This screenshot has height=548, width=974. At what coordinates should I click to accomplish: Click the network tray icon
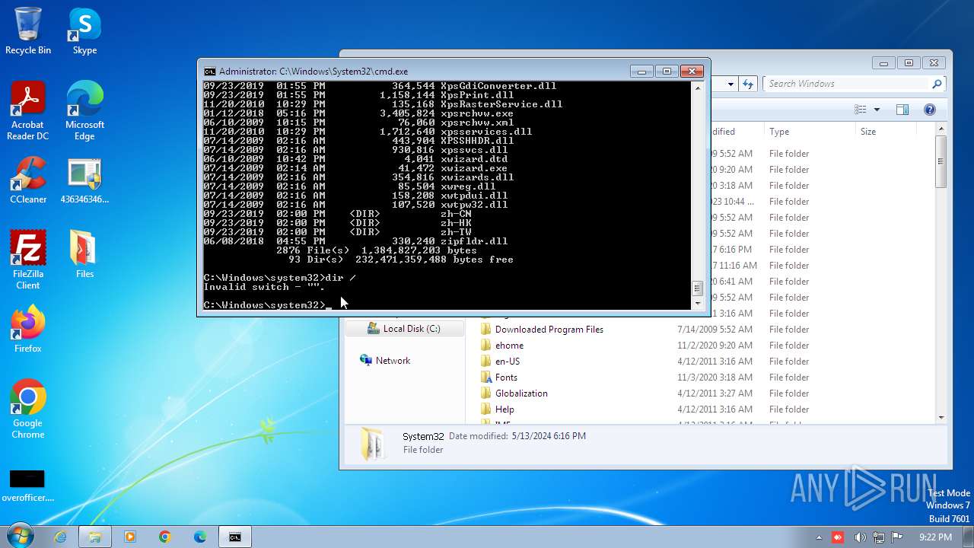pyautogui.click(x=878, y=537)
